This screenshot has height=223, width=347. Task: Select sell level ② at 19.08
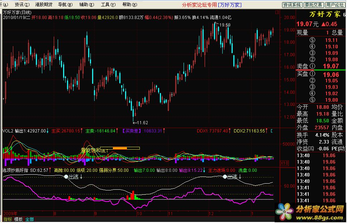[324, 59]
